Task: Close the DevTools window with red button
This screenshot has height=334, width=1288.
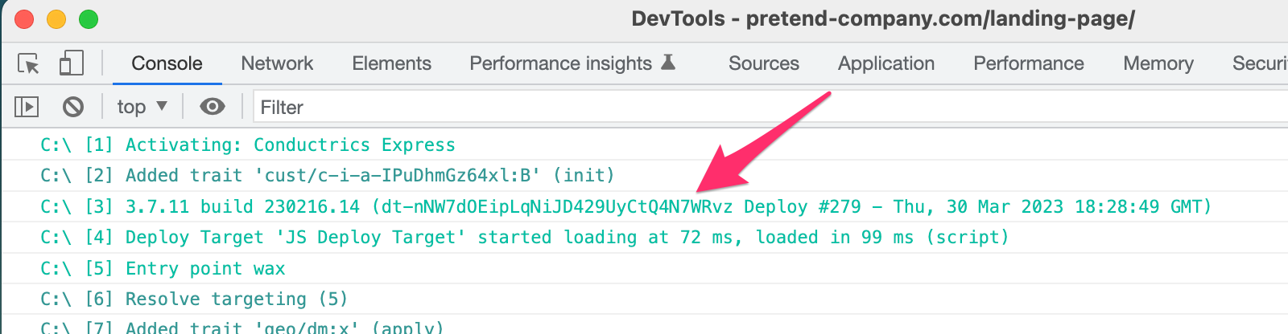Action: click(x=24, y=19)
